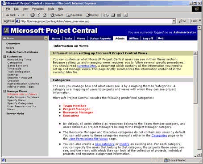Click the Microsoft Project Central logo icon

click(6, 30)
